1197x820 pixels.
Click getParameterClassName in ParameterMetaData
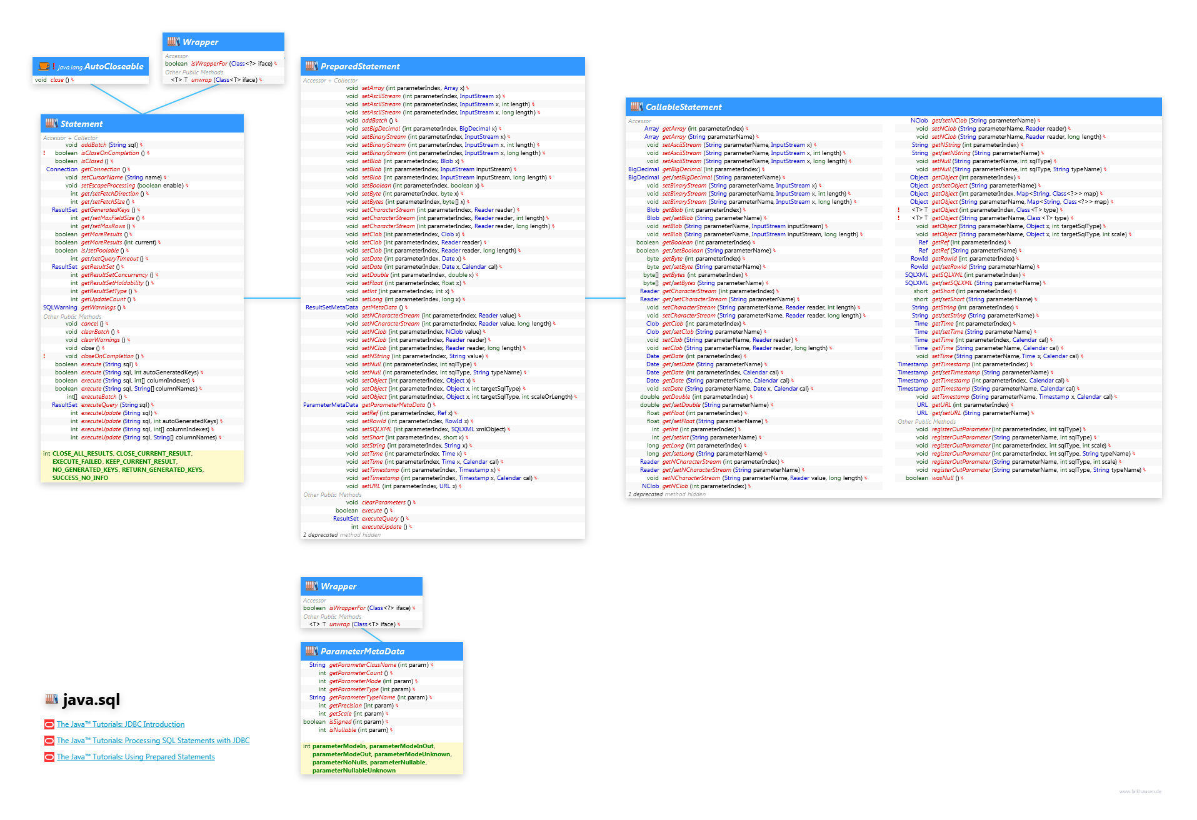pyautogui.click(x=363, y=665)
